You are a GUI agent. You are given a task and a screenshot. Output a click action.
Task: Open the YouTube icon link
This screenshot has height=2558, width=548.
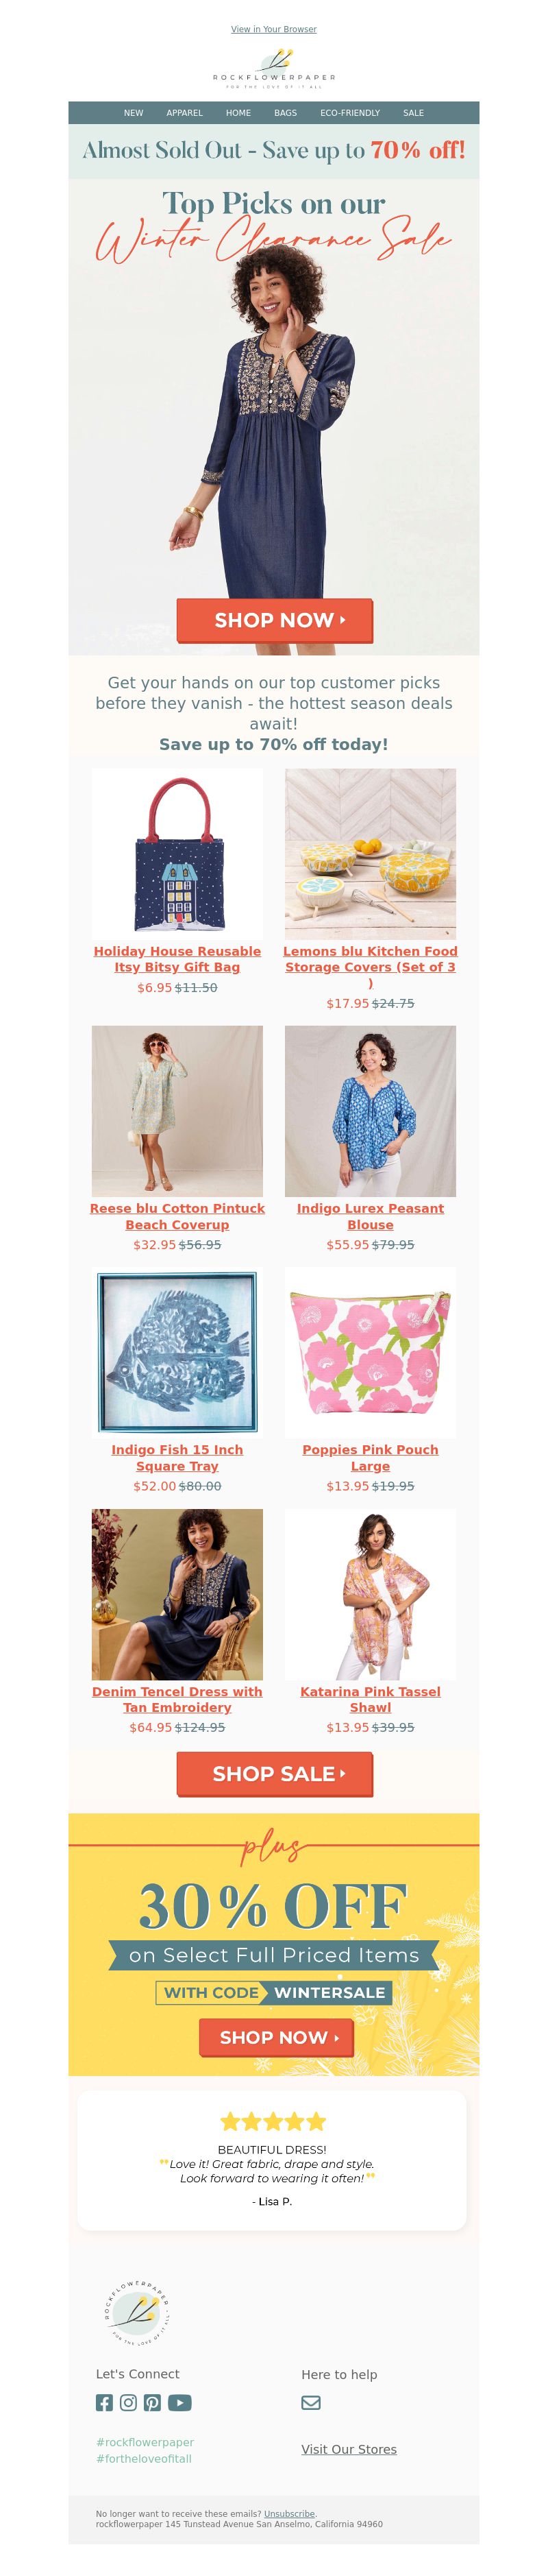click(179, 2402)
